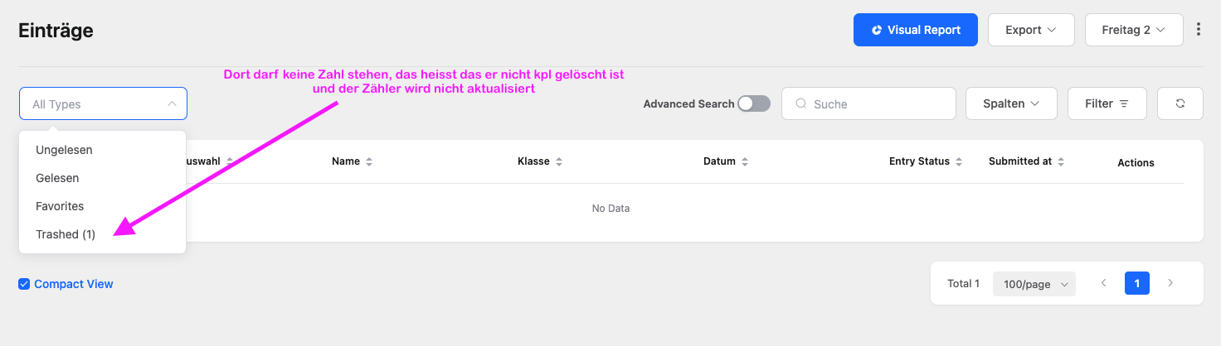Open the three-dot more options menu

(x=1198, y=30)
